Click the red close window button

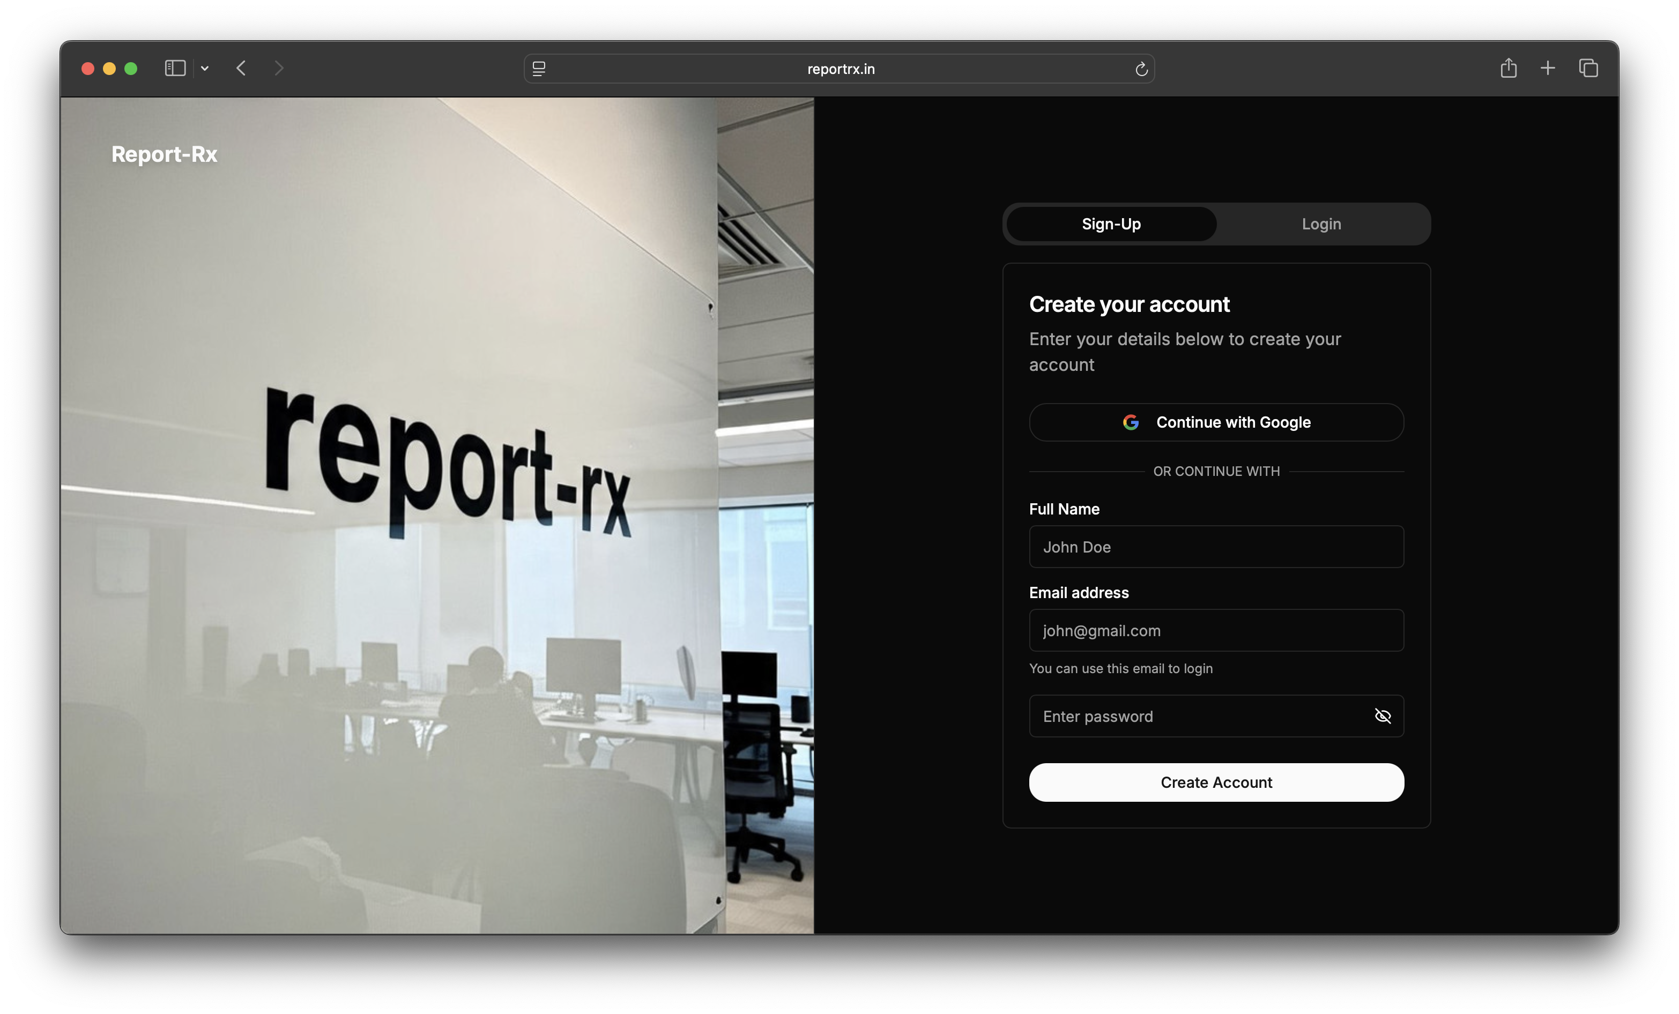(88, 68)
